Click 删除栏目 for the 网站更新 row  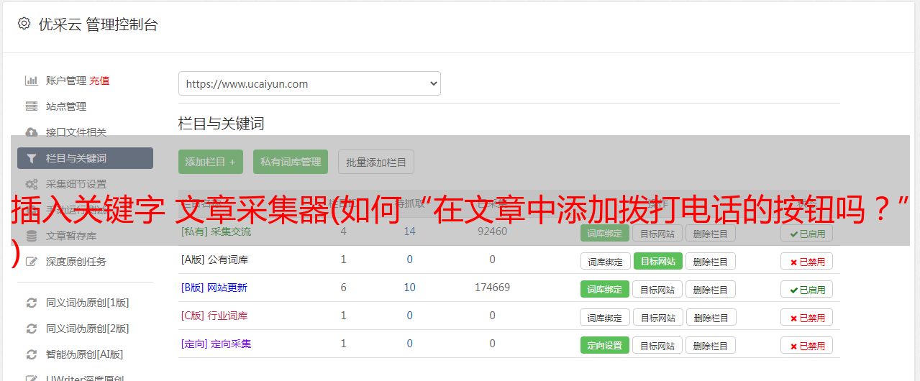[x=711, y=290]
